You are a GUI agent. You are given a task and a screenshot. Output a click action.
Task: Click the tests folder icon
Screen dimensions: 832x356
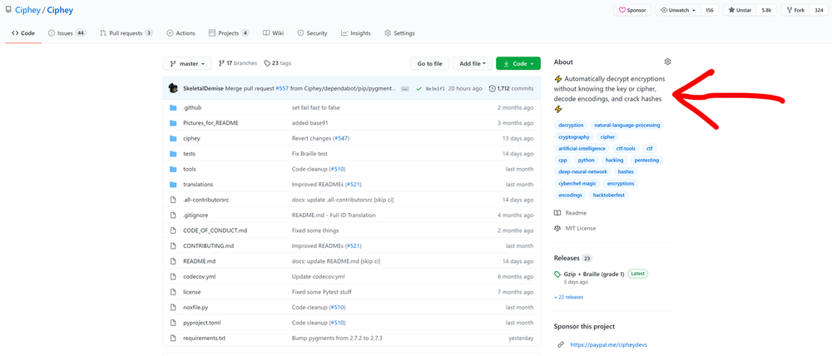(172, 154)
